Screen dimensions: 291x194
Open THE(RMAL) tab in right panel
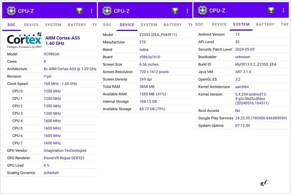[x=285, y=24]
